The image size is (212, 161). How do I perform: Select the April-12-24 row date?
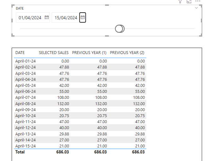pyautogui.click(x=26, y=128)
